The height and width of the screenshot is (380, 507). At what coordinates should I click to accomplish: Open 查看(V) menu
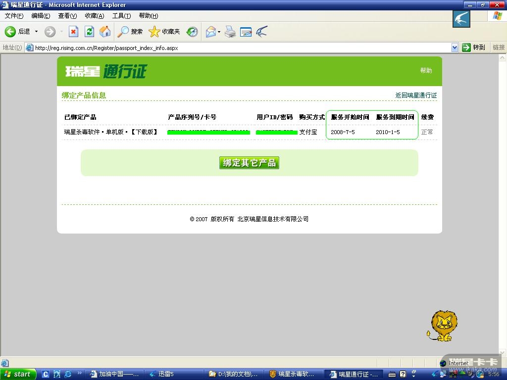point(67,16)
